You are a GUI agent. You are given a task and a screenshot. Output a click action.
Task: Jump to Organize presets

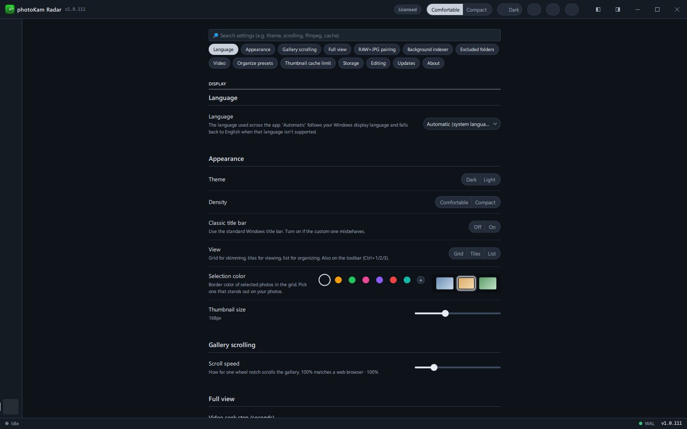click(255, 63)
